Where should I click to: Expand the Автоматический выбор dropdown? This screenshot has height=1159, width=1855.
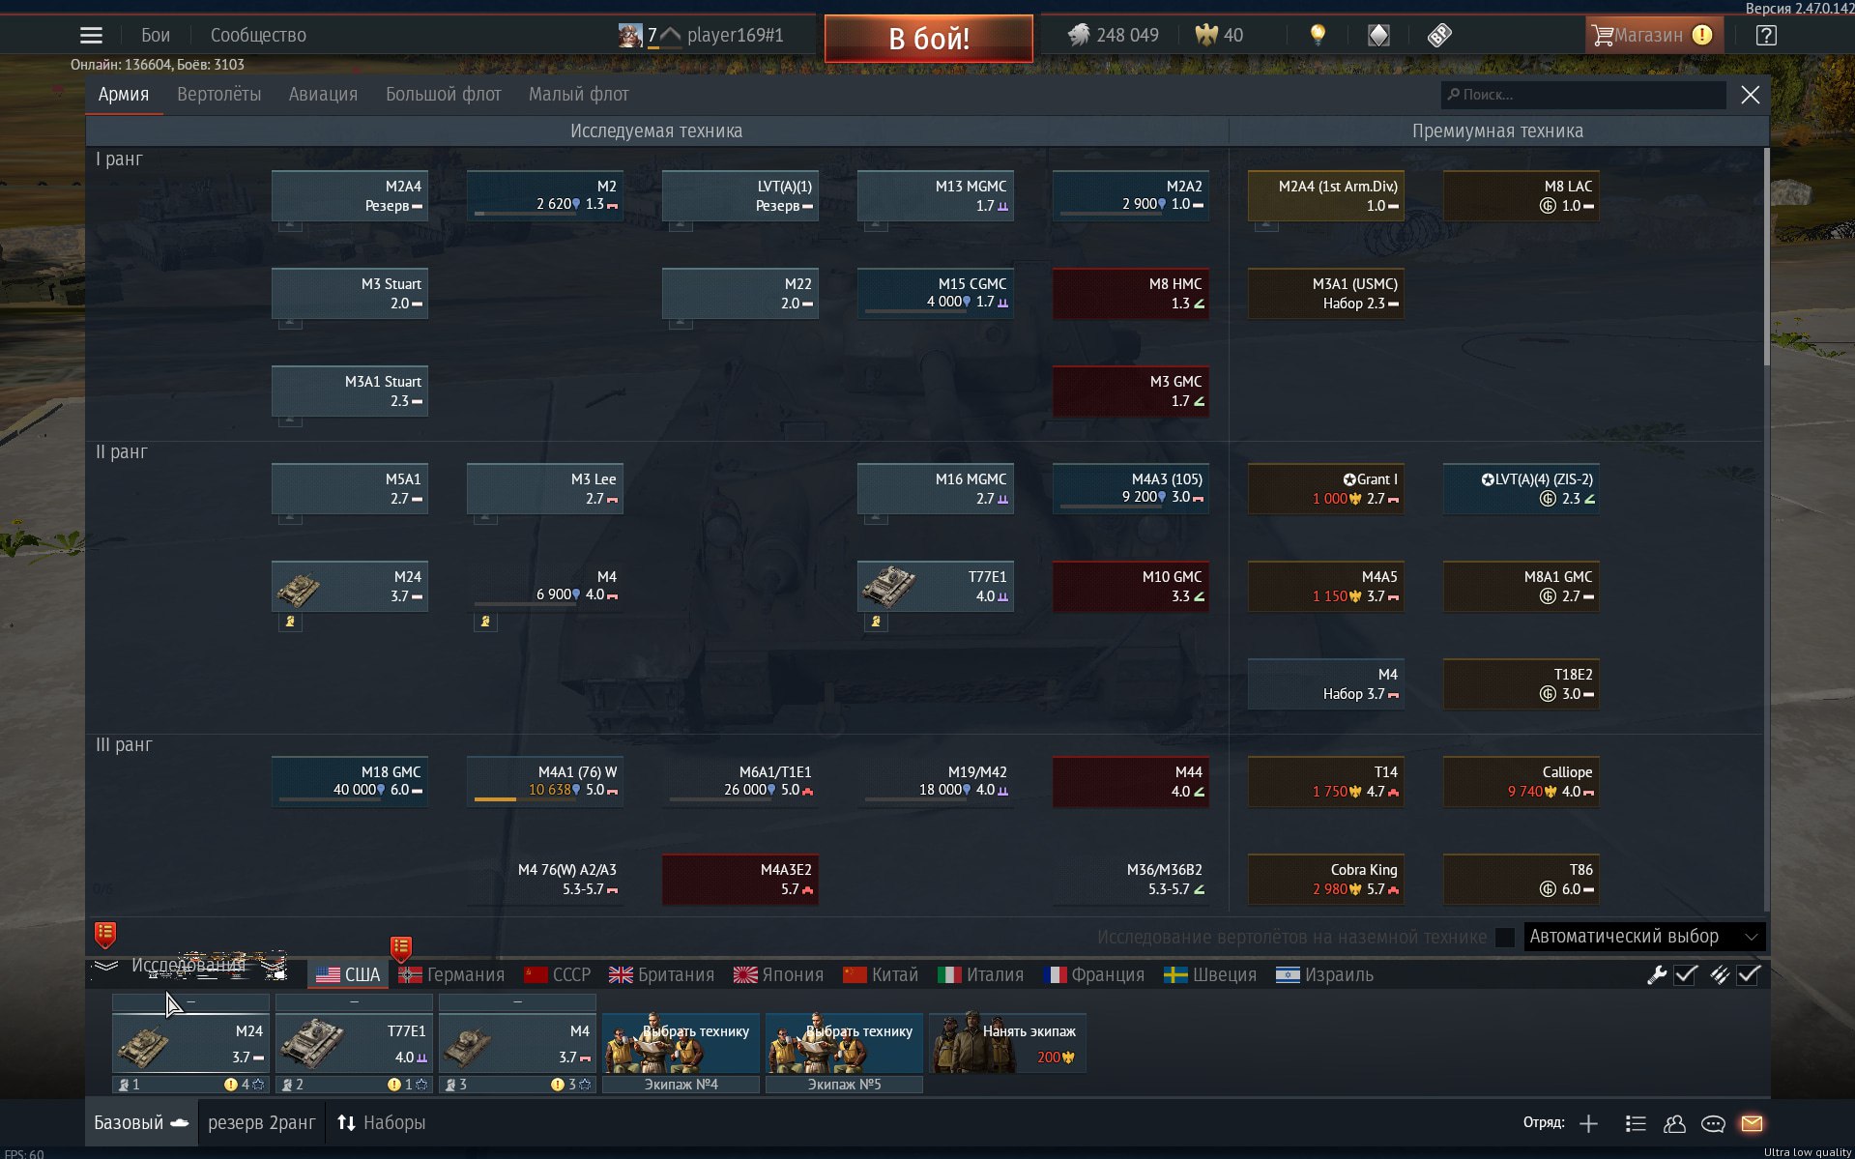[x=1643, y=937]
